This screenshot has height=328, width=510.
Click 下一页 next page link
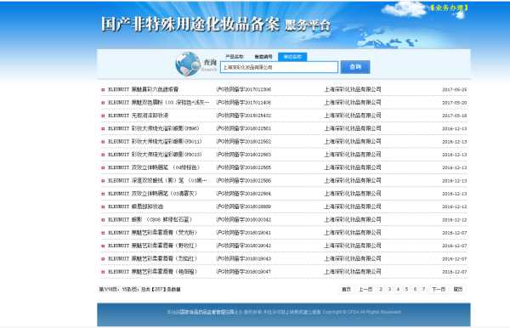point(439,289)
